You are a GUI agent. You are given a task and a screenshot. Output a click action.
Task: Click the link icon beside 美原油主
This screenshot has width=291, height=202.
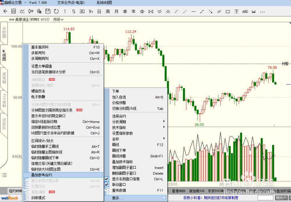click(x=12, y=19)
